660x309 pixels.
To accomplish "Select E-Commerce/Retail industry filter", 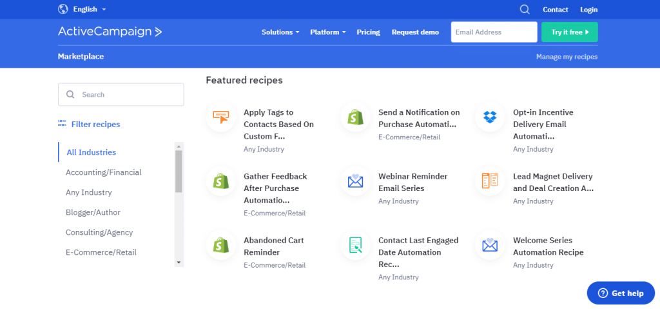I will [101, 252].
